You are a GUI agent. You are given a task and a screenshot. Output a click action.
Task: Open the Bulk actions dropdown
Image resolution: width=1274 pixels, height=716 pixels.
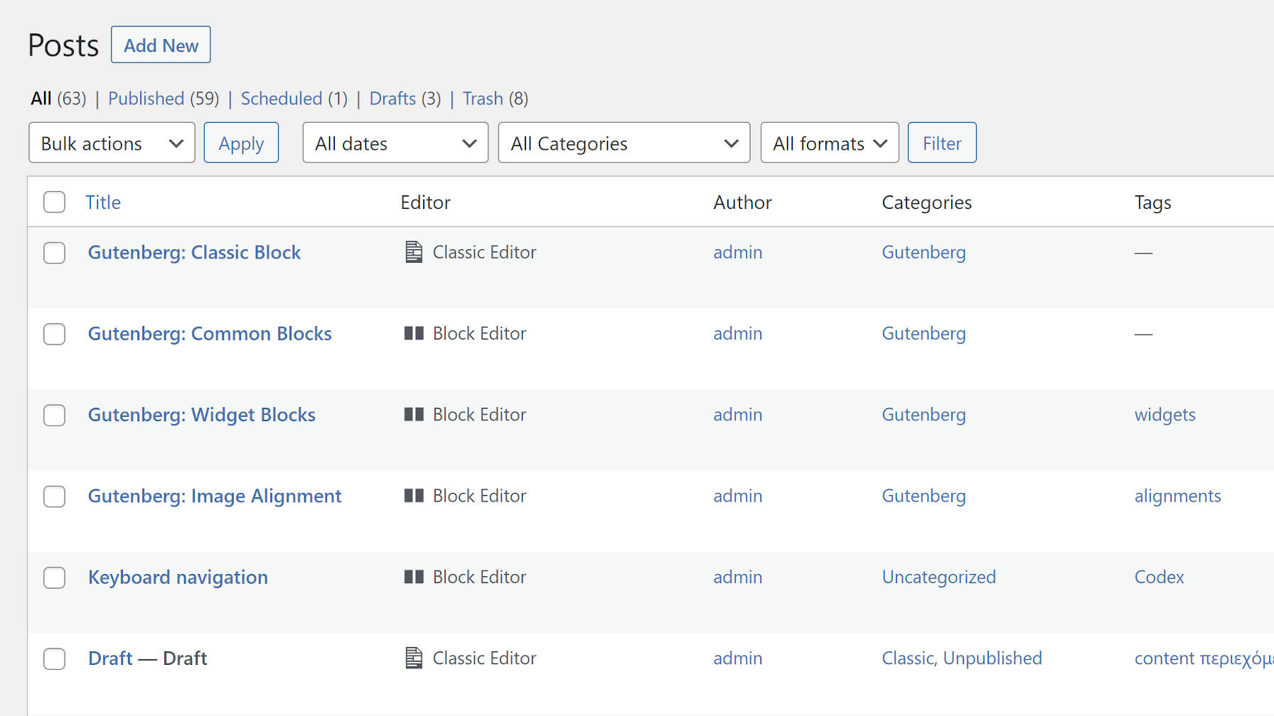(111, 143)
